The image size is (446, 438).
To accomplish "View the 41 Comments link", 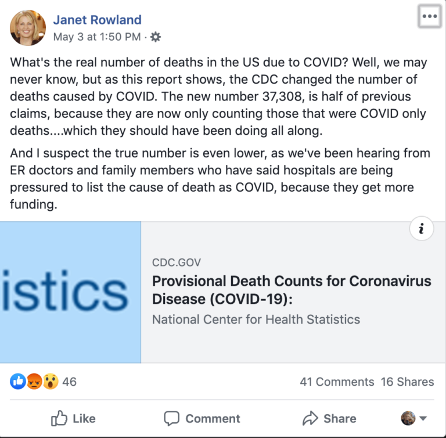I will pyautogui.click(x=337, y=382).
